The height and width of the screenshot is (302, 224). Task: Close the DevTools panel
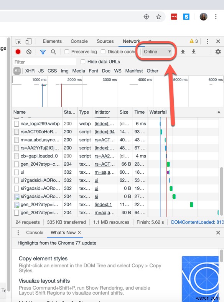(218, 41)
